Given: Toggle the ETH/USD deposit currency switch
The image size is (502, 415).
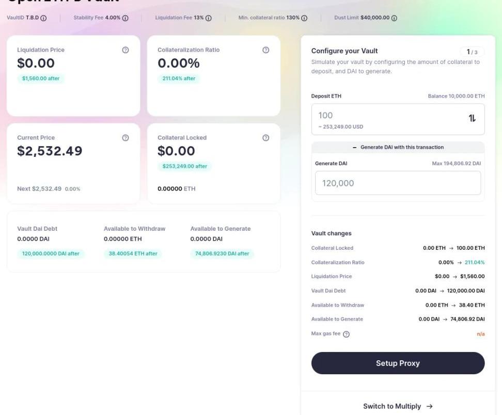Looking at the screenshot, I should 472,118.
